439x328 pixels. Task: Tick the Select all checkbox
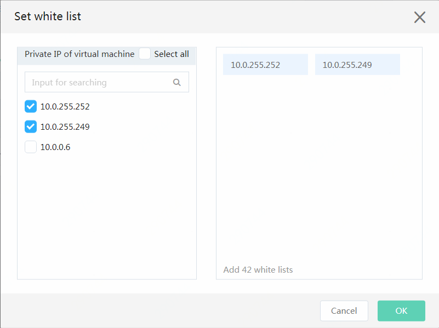[145, 54]
